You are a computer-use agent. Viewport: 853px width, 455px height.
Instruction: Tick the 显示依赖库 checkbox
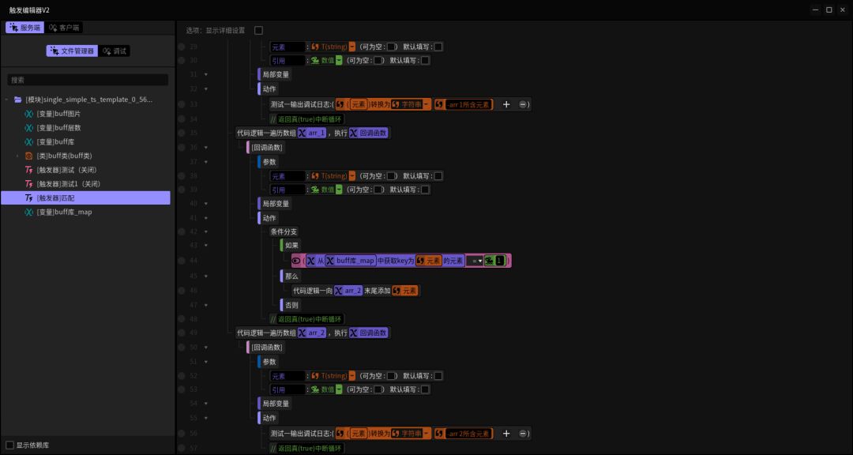pos(9,446)
